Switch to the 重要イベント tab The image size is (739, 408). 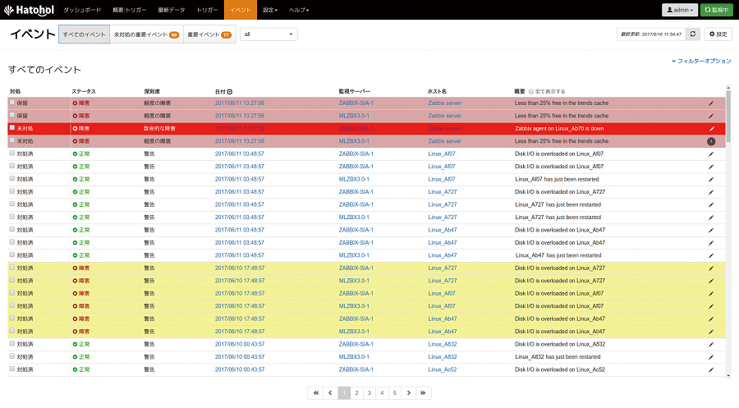209,34
